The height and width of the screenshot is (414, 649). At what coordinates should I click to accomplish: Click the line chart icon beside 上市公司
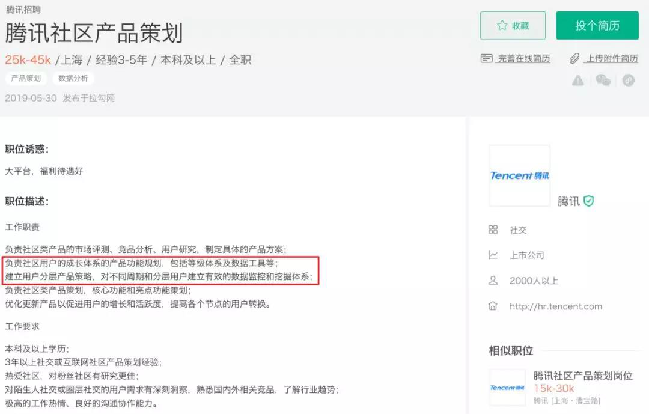(x=493, y=255)
